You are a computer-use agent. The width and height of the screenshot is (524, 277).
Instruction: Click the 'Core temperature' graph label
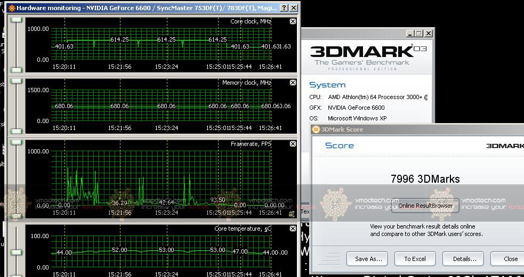[x=243, y=229]
